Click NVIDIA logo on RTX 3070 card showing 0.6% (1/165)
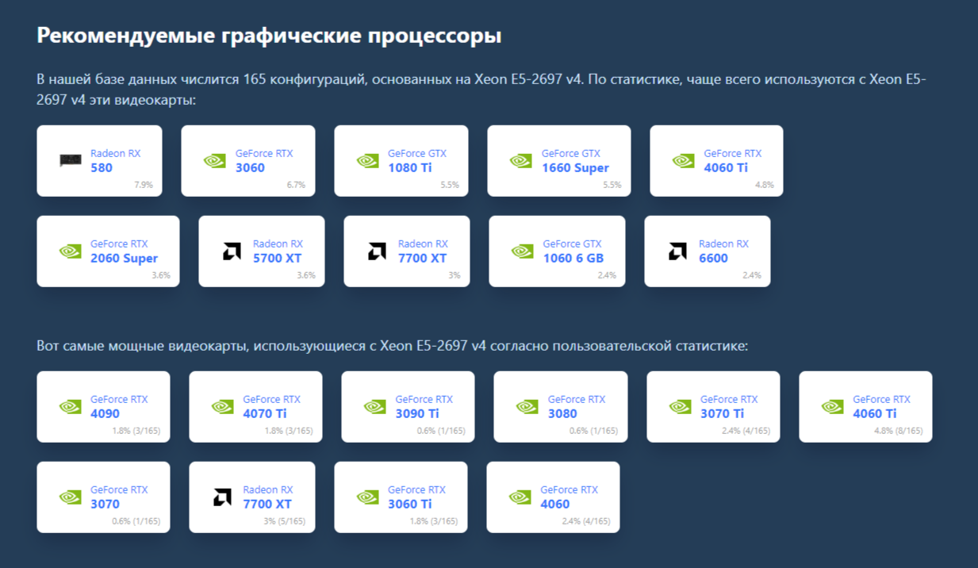Screen dimensions: 978x568 pyautogui.click(x=71, y=497)
